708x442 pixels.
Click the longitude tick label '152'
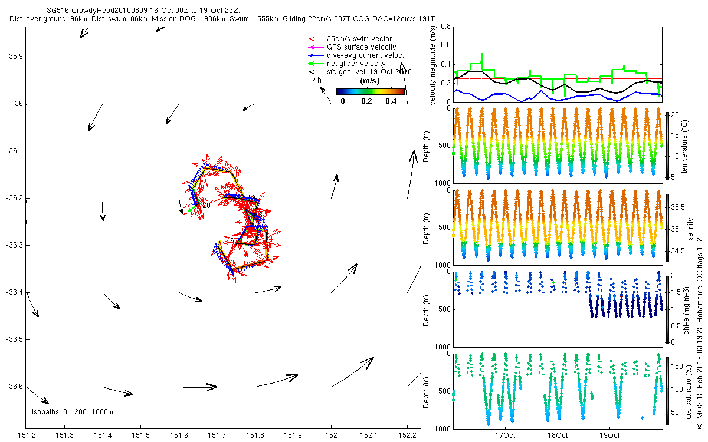(x=331, y=436)
